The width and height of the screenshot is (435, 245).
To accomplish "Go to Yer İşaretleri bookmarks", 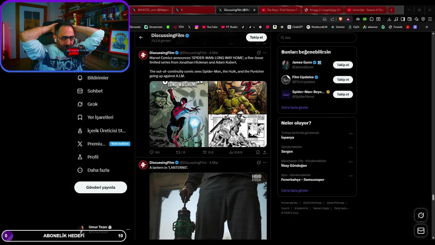I will pos(95,117).
